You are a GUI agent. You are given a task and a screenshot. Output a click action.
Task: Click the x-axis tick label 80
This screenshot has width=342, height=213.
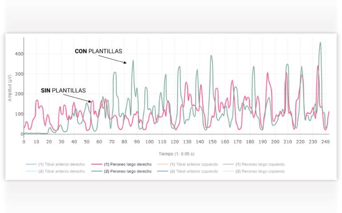124,142
